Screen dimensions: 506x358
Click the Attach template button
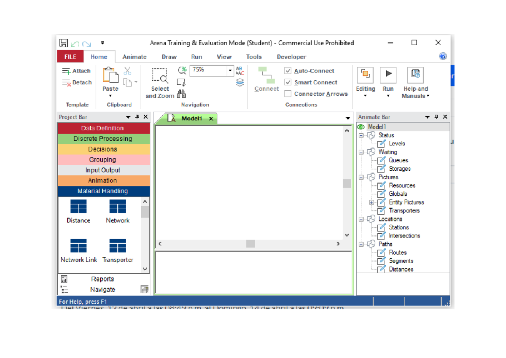pyautogui.click(x=76, y=71)
